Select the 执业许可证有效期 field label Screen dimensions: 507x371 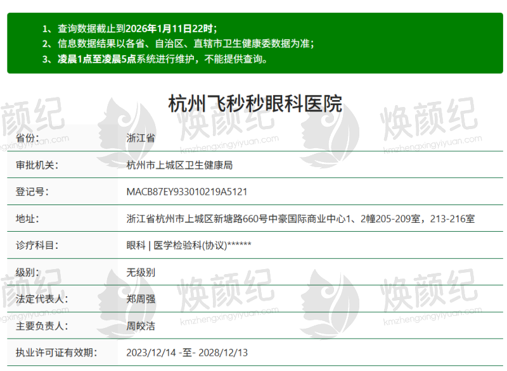[56, 353]
